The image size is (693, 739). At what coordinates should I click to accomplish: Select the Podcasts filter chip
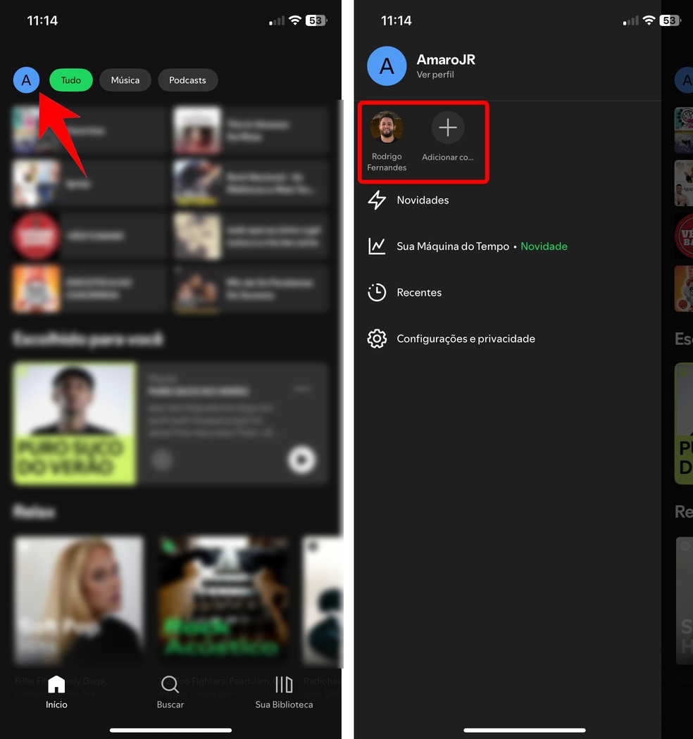coord(188,80)
